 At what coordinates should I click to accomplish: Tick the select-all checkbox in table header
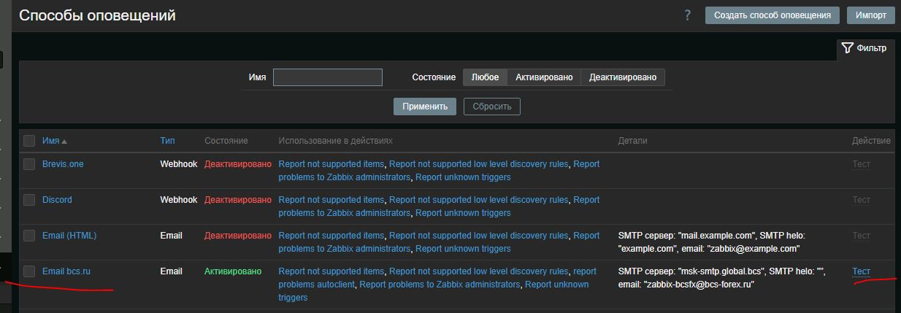[29, 141]
